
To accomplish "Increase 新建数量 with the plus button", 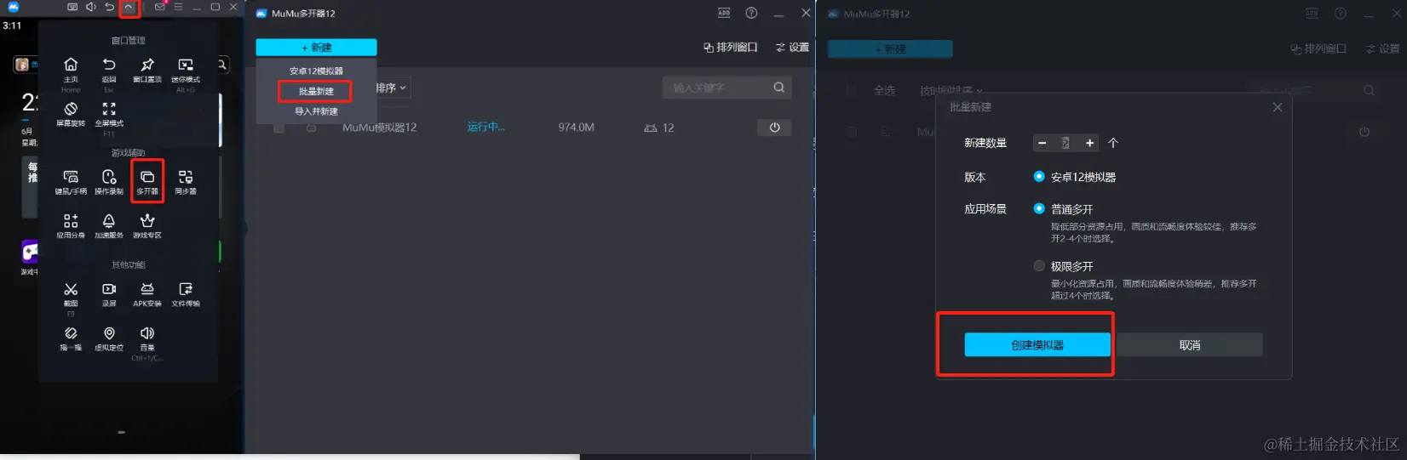I will 1089,143.
